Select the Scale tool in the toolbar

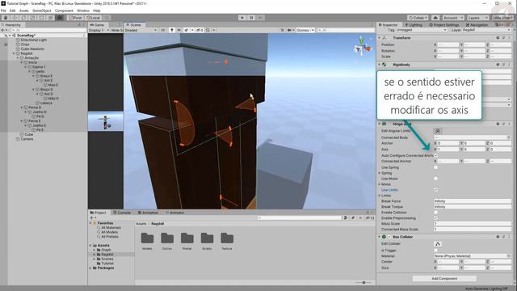[x=32, y=18]
